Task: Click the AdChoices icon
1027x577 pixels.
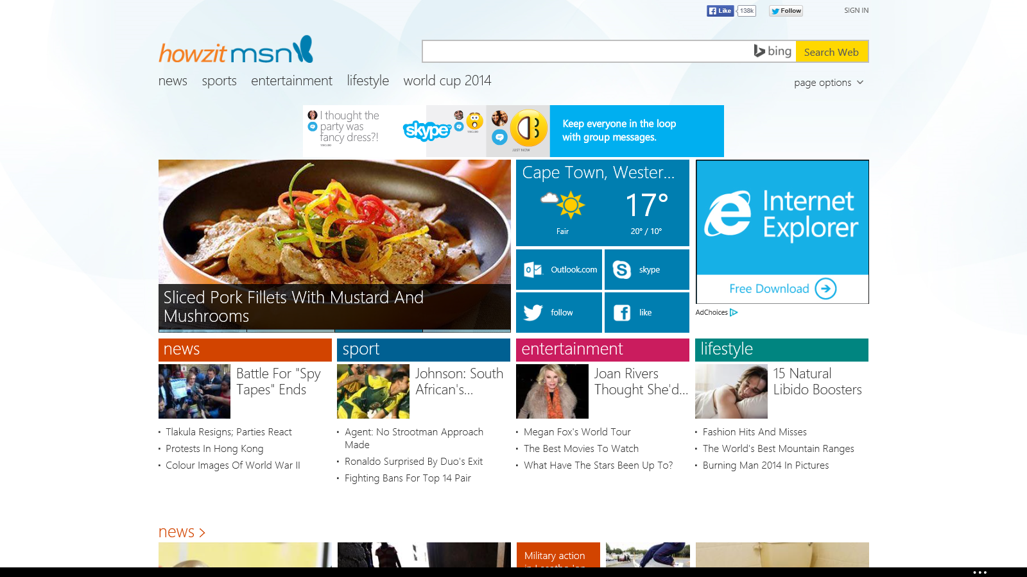Action: 734,312
